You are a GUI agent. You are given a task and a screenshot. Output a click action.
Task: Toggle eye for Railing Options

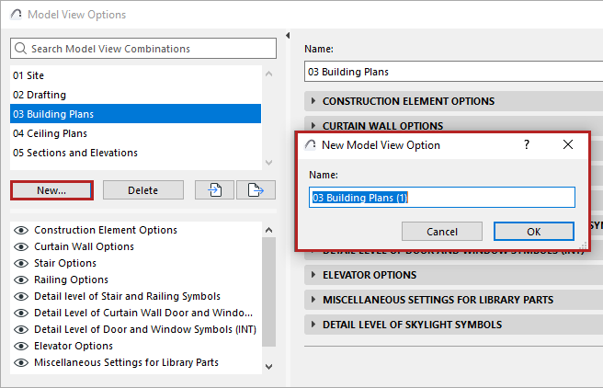pos(20,280)
